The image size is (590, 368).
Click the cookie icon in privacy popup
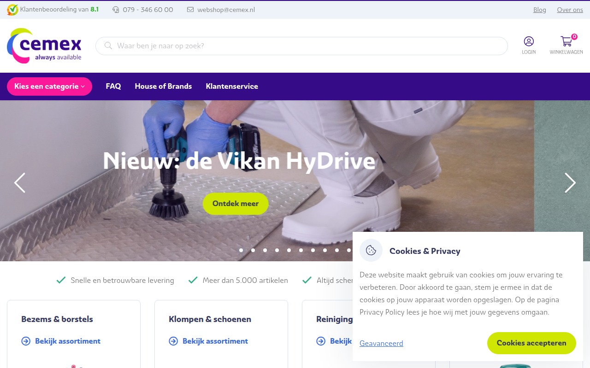(371, 250)
